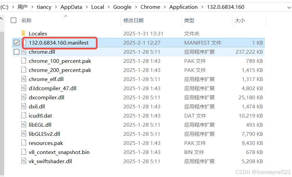Toggle the select-all checkbox in header

point(14,20)
